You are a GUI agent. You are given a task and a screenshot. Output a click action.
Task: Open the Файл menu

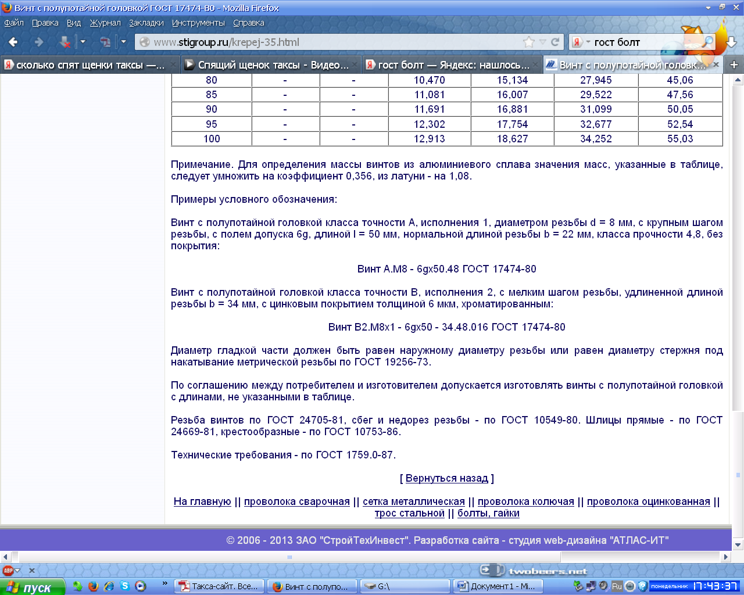(14, 23)
